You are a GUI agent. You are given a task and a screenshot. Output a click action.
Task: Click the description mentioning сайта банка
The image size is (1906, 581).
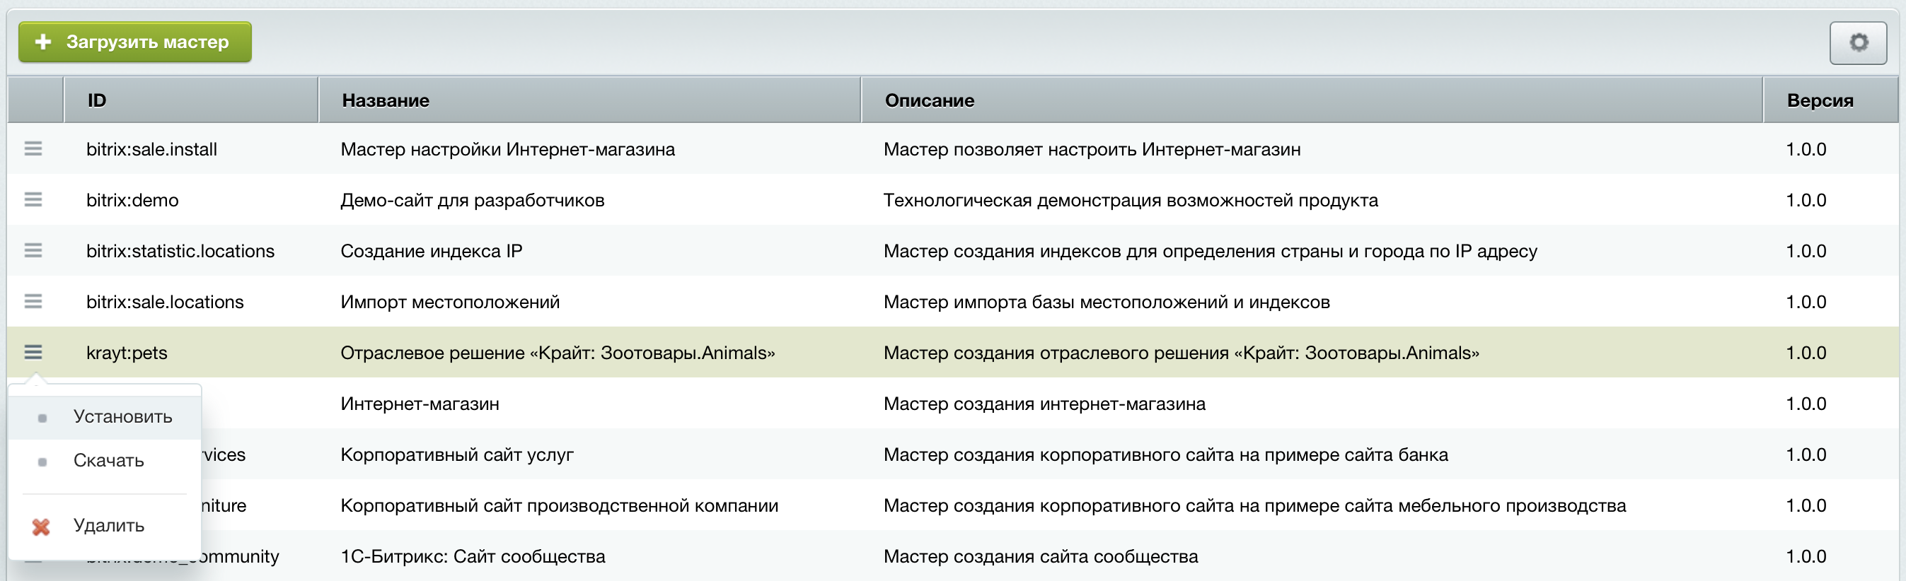(x=1166, y=455)
